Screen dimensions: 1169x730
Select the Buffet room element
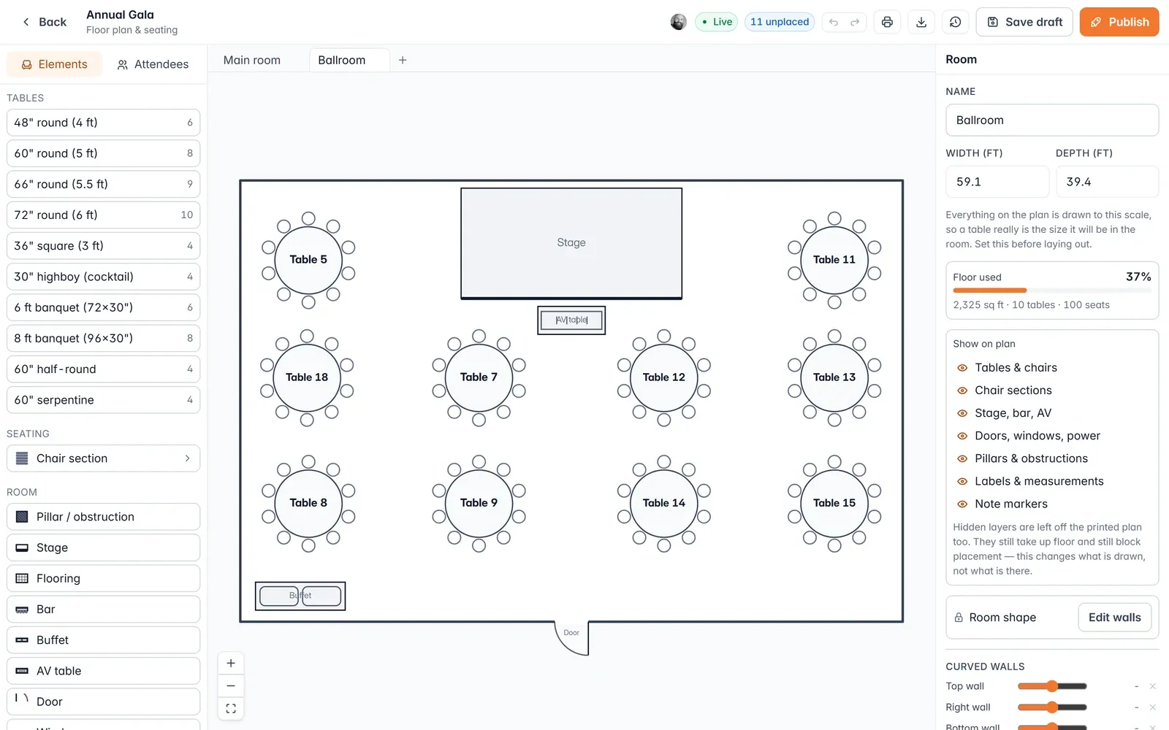click(103, 640)
